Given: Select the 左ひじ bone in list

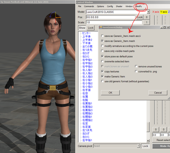Looking at the screenshot, I should (x=86, y=137).
